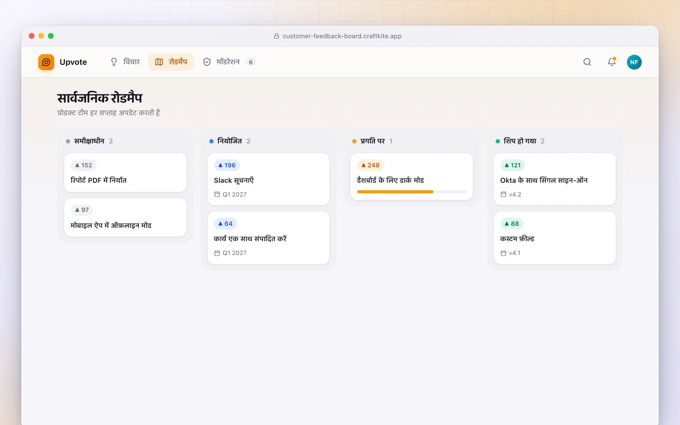Screen dimensions: 680x425
Task: Click the Q1 2027 date on Slack सूचनाएँ
Action: click(234, 194)
